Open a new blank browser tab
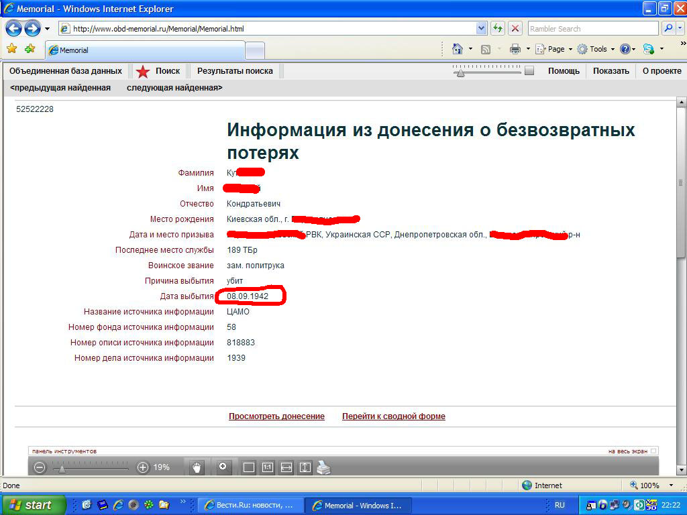Viewport: 687px width, 515px height. (x=254, y=50)
